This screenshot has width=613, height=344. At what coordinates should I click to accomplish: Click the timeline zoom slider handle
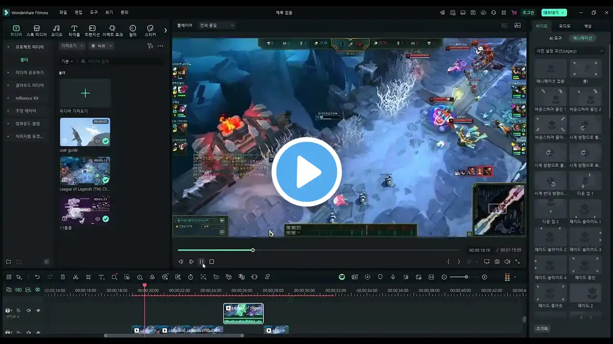tap(466, 277)
